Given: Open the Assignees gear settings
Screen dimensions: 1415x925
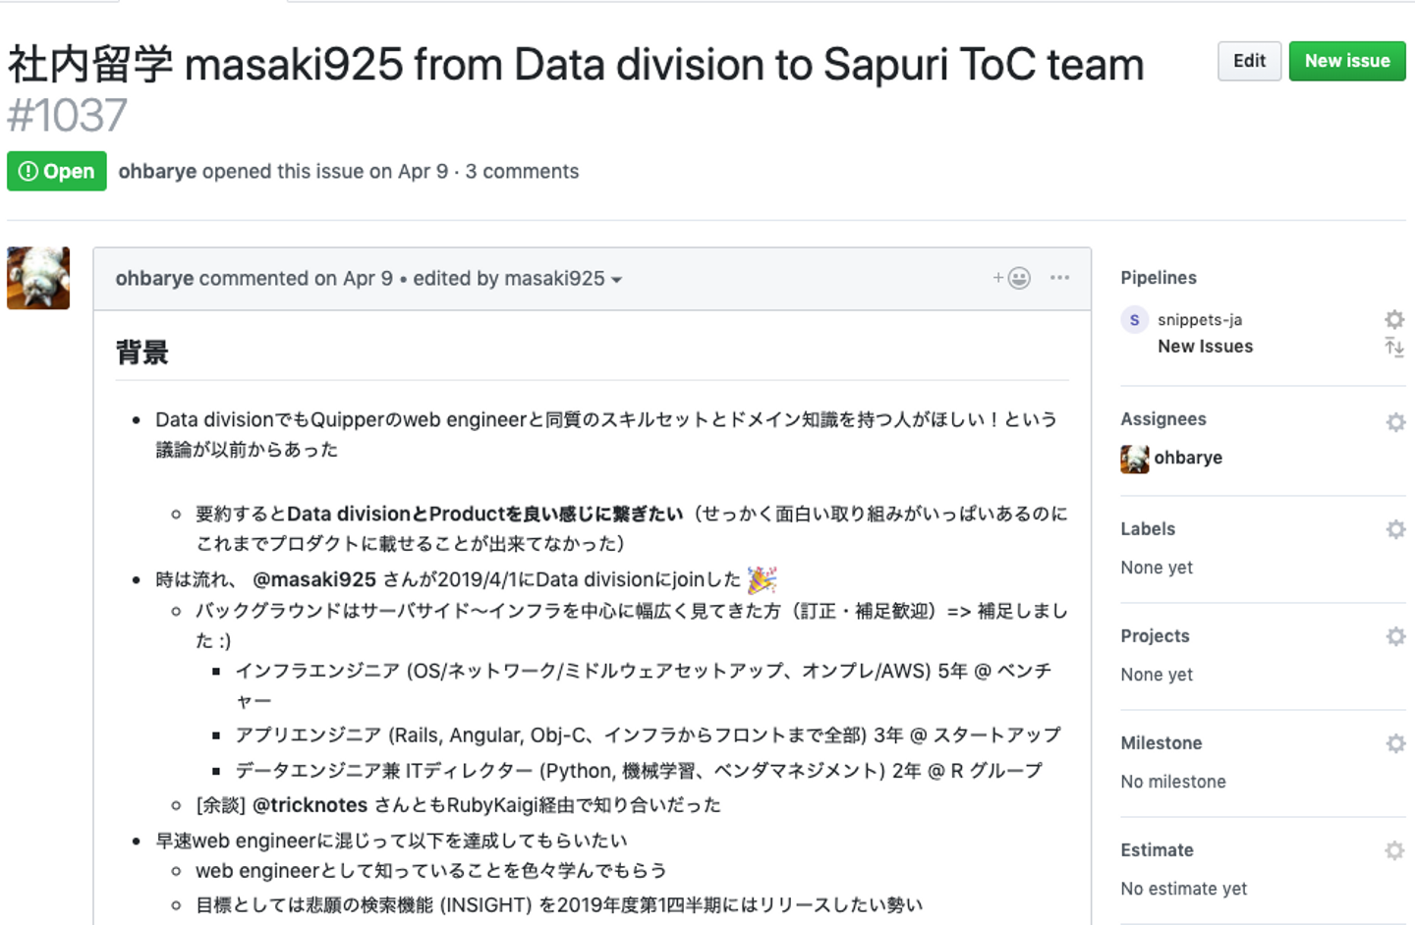Looking at the screenshot, I should [1394, 422].
